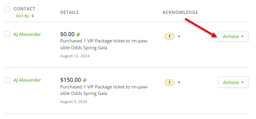The image size is (256, 119).
Task: Click the ACKNOWLEDGE column header
Action: click(180, 12)
